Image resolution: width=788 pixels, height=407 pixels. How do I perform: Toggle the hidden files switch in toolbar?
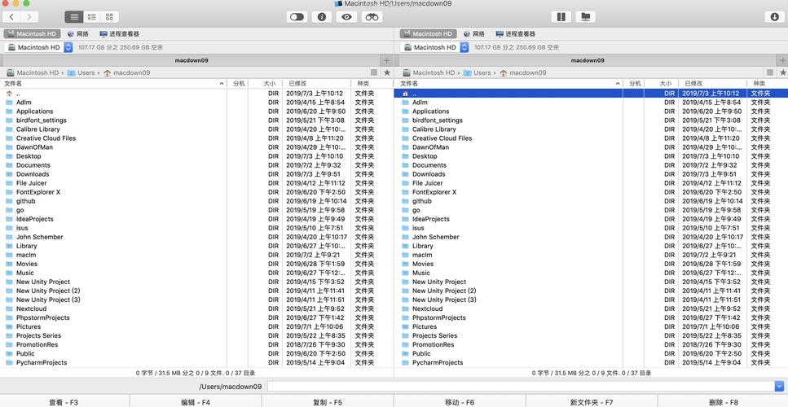click(x=297, y=16)
